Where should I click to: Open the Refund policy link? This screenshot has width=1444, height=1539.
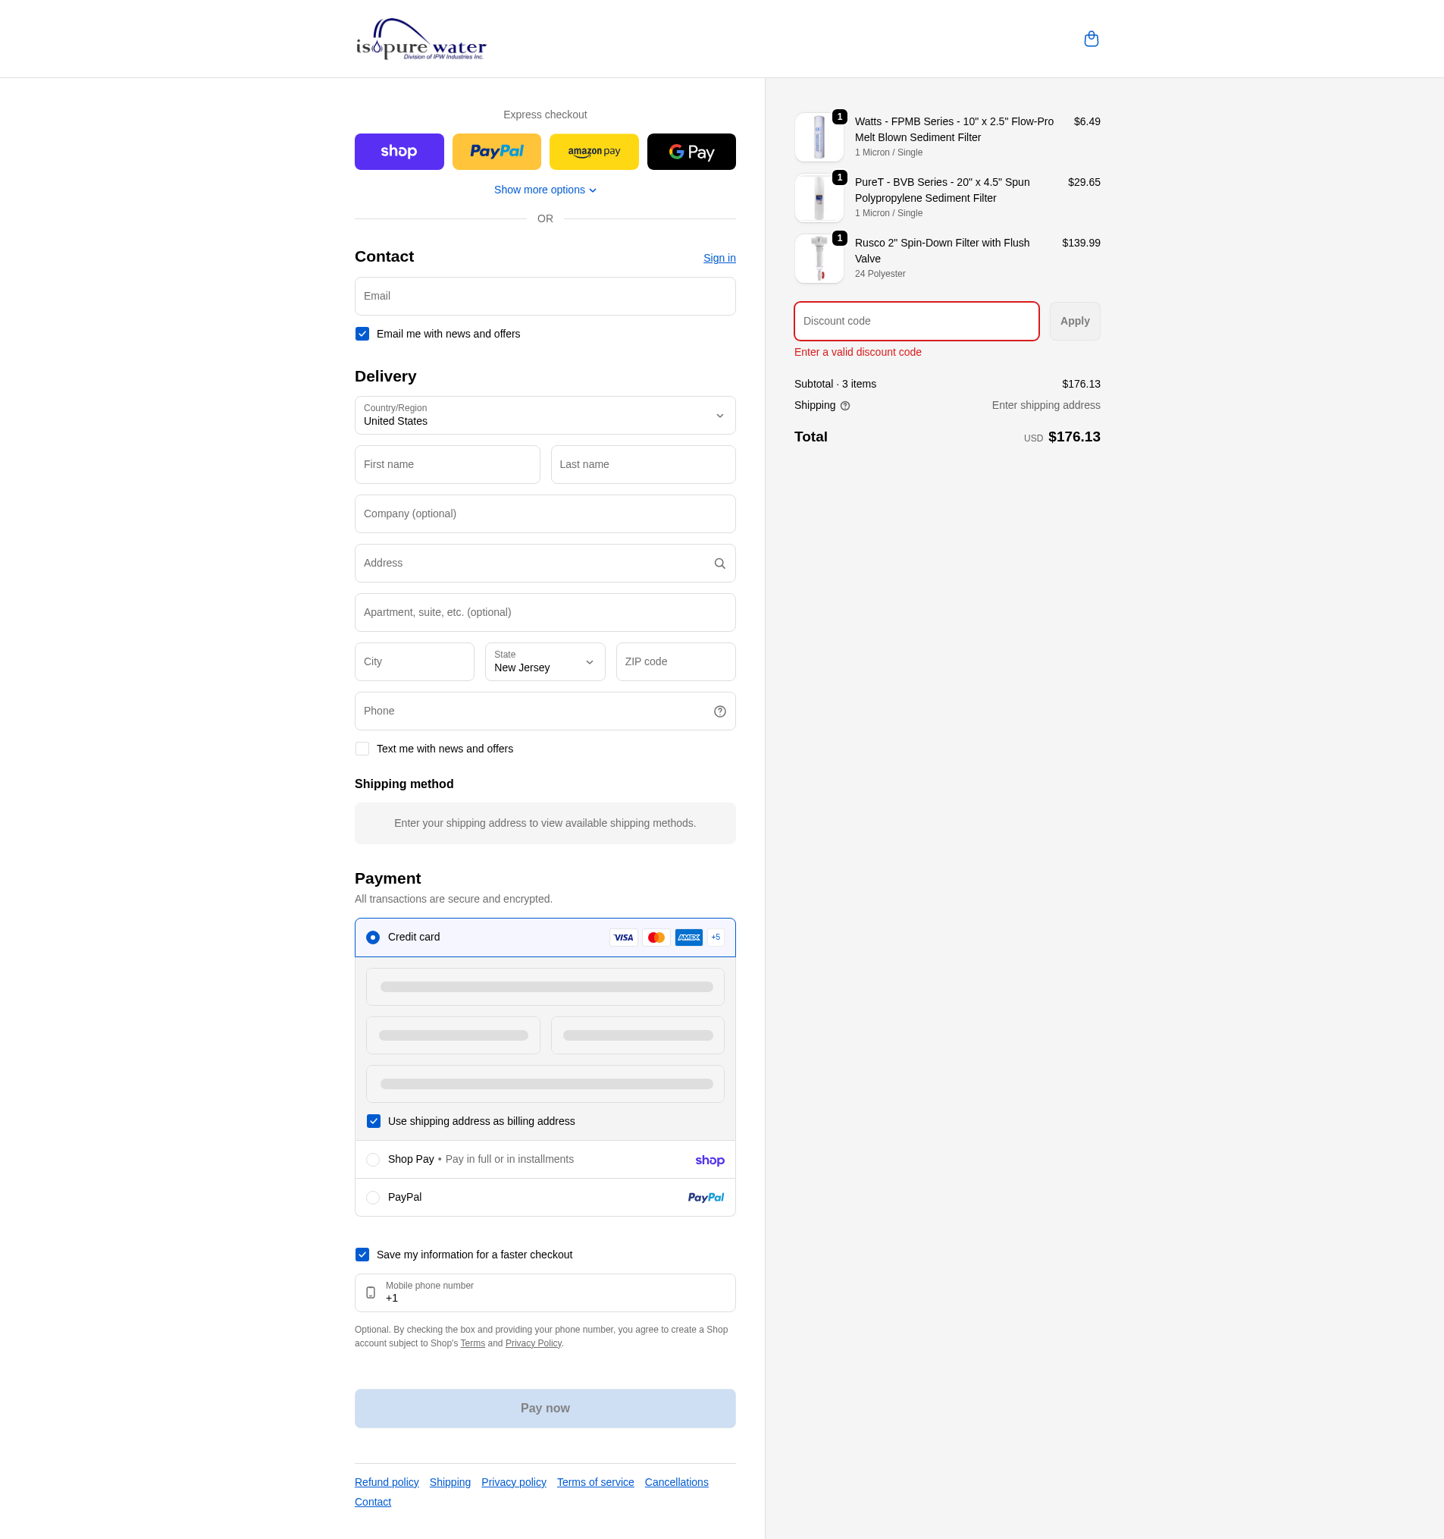click(387, 1481)
